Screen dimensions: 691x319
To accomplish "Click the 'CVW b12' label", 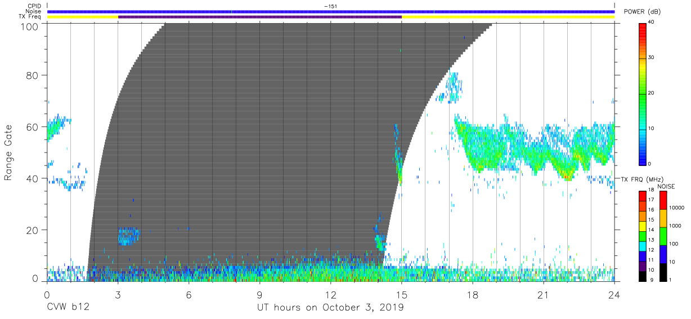I will click(x=68, y=307).
